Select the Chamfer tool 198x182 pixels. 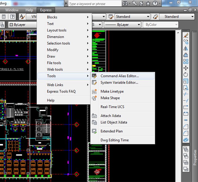tap(186, 127)
